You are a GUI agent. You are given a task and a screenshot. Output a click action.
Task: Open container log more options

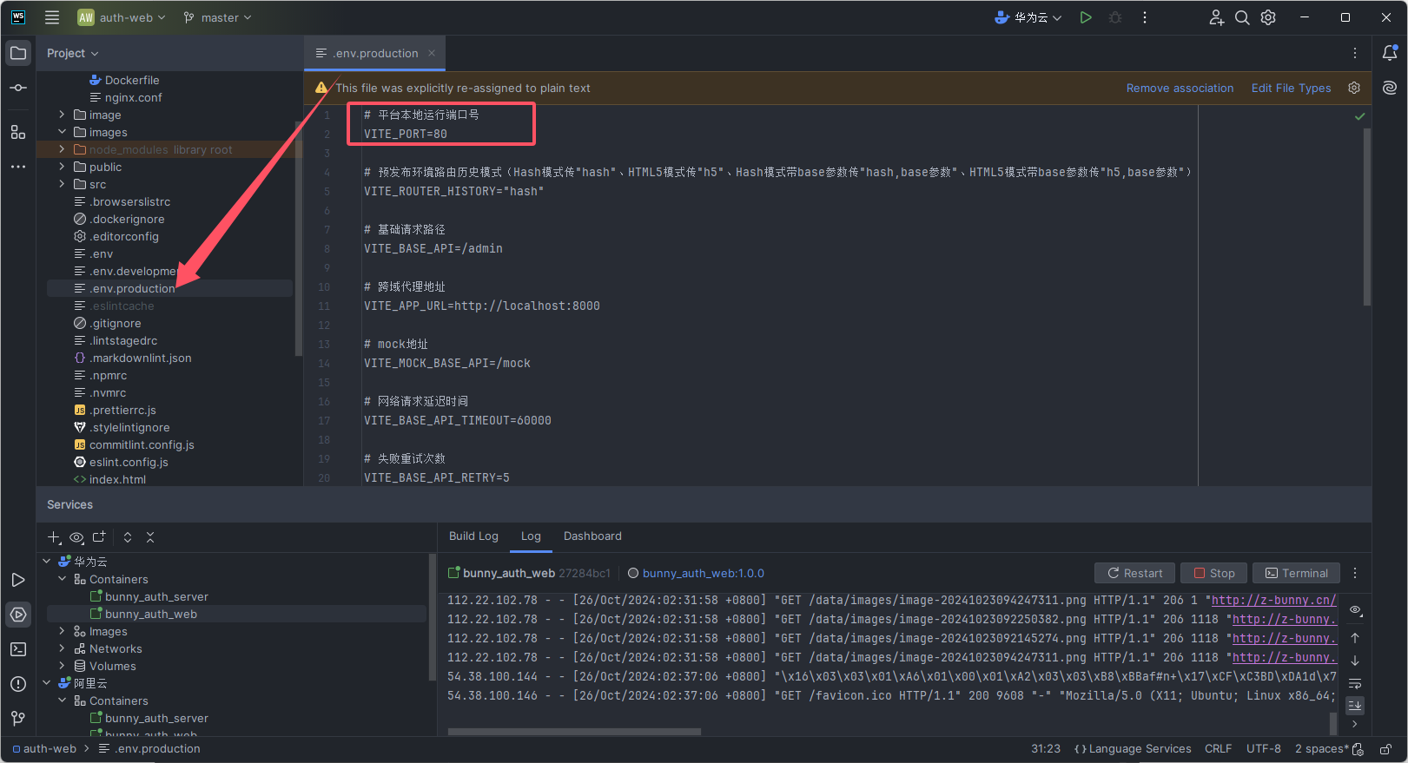[1355, 573]
